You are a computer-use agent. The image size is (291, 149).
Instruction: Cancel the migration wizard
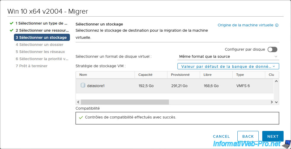click(x=221, y=136)
